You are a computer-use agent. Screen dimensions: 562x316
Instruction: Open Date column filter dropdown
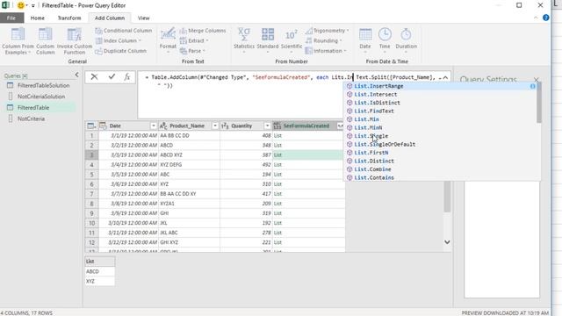(153, 126)
